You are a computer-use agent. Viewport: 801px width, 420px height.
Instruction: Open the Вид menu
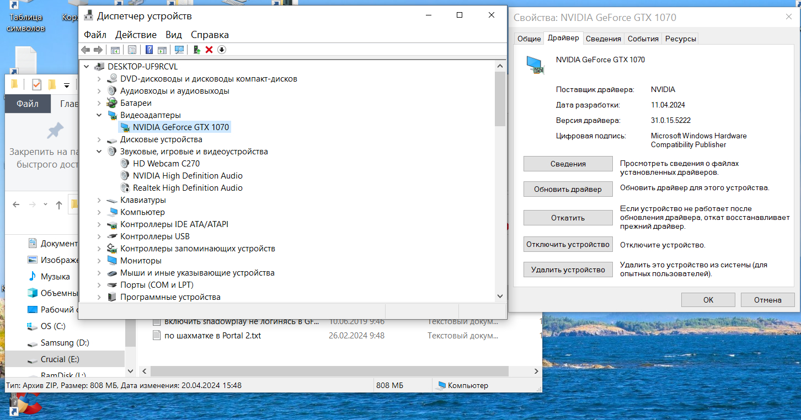coord(174,35)
